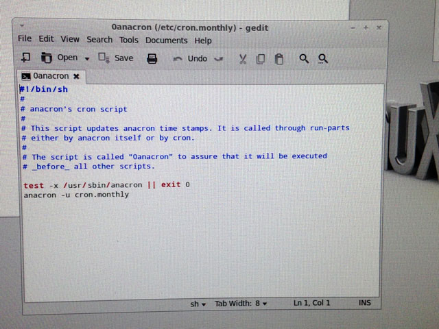Maximize the gedit window with plus button
439x329 pixels.
pos(366,27)
